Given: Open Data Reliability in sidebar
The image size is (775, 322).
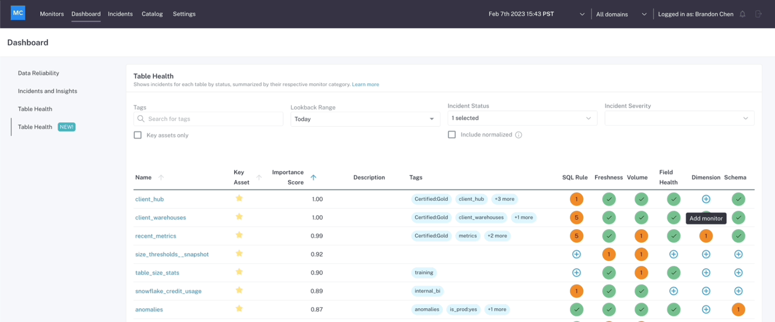Looking at the screenshot, I should coord(39,73).
